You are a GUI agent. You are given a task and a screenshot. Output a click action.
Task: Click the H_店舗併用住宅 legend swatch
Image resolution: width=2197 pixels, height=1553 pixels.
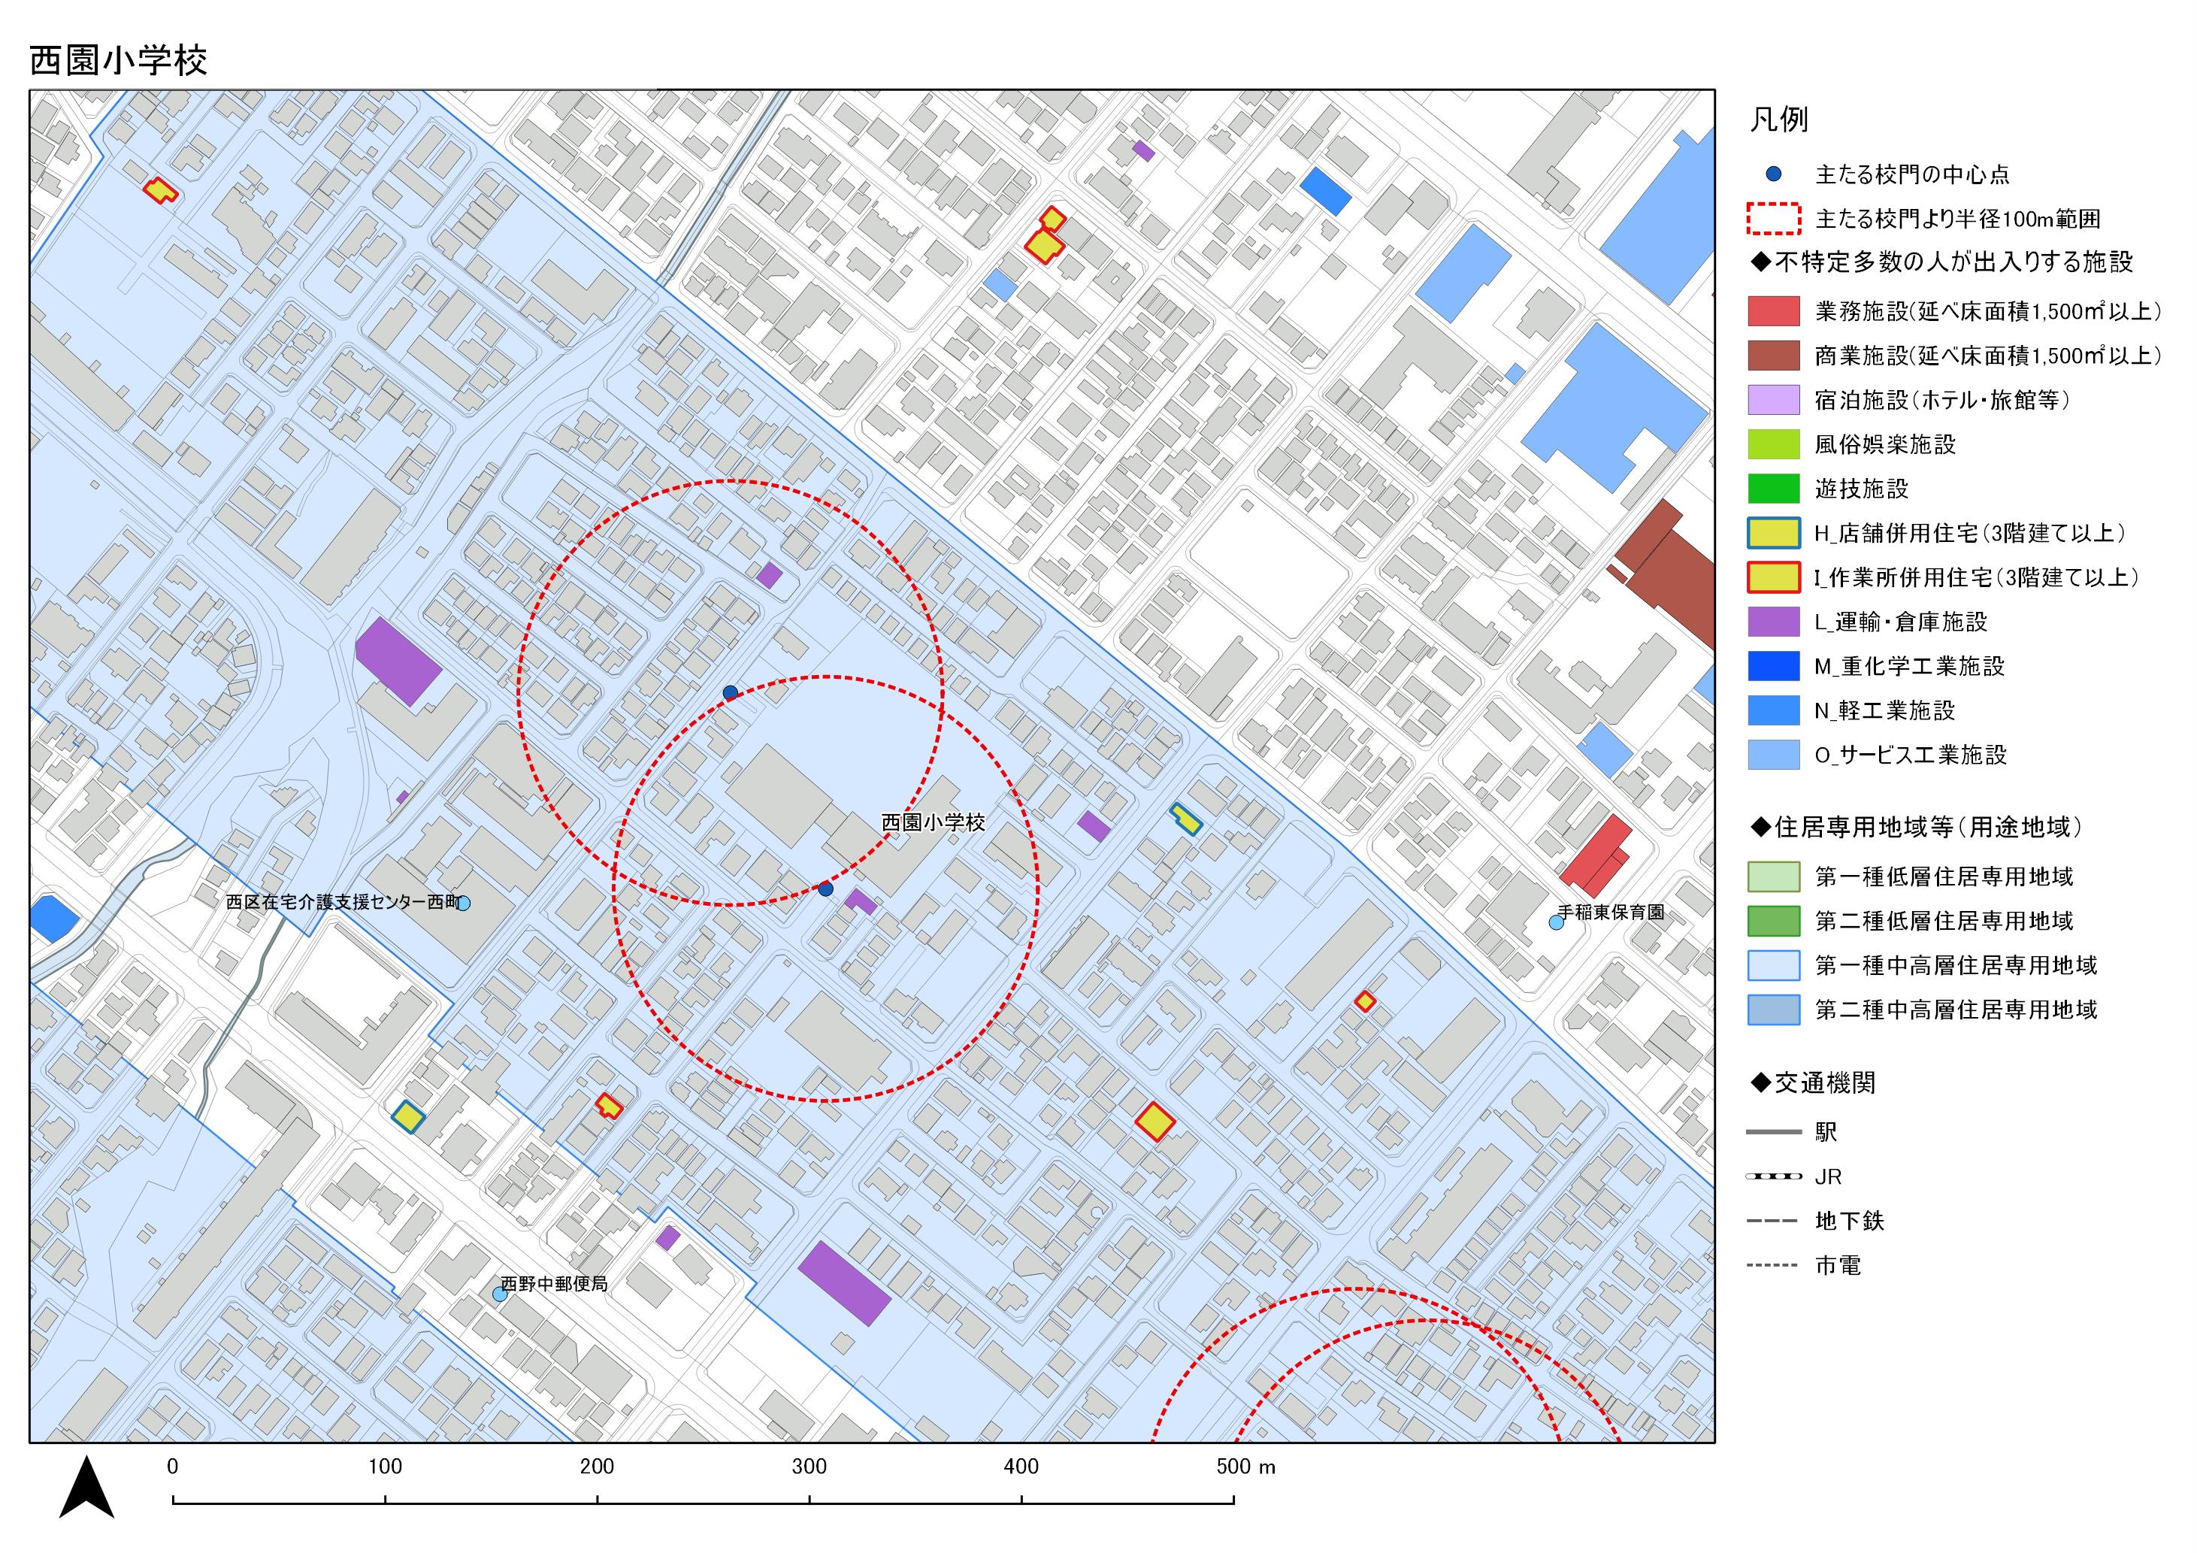point(1773,533)
